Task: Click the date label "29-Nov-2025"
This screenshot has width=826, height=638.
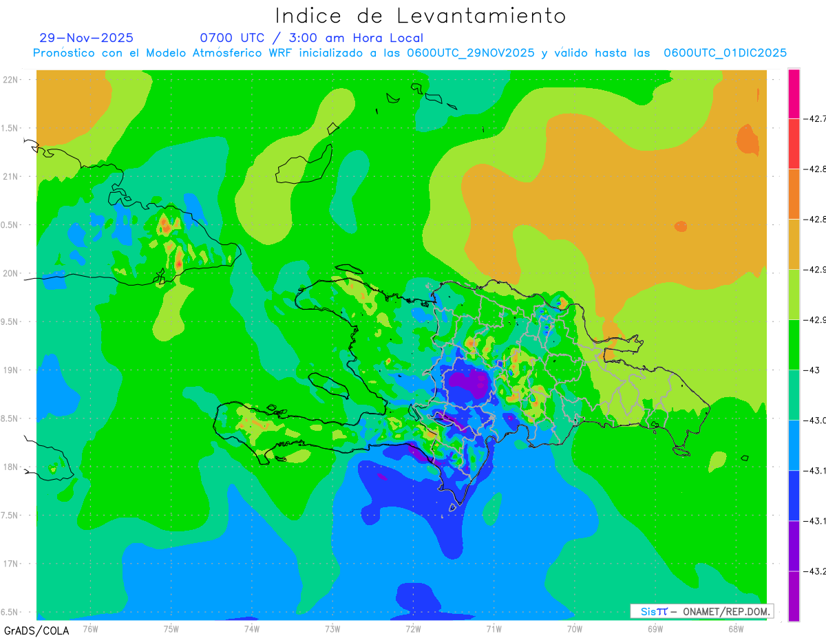Action: point(87,38)
